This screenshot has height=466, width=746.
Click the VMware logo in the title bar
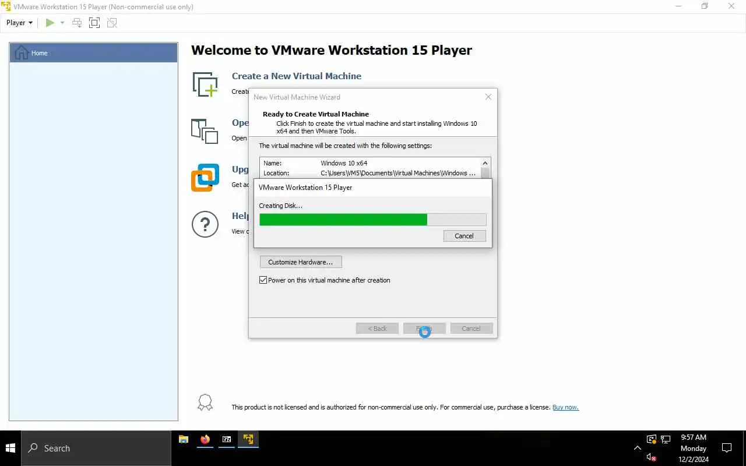[x=6, y=6]
